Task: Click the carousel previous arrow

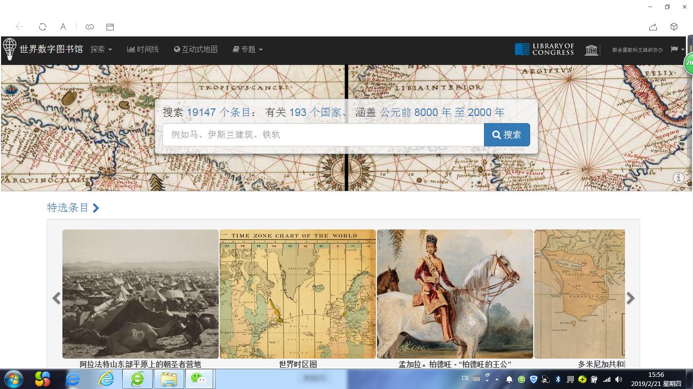Action: 56,298
